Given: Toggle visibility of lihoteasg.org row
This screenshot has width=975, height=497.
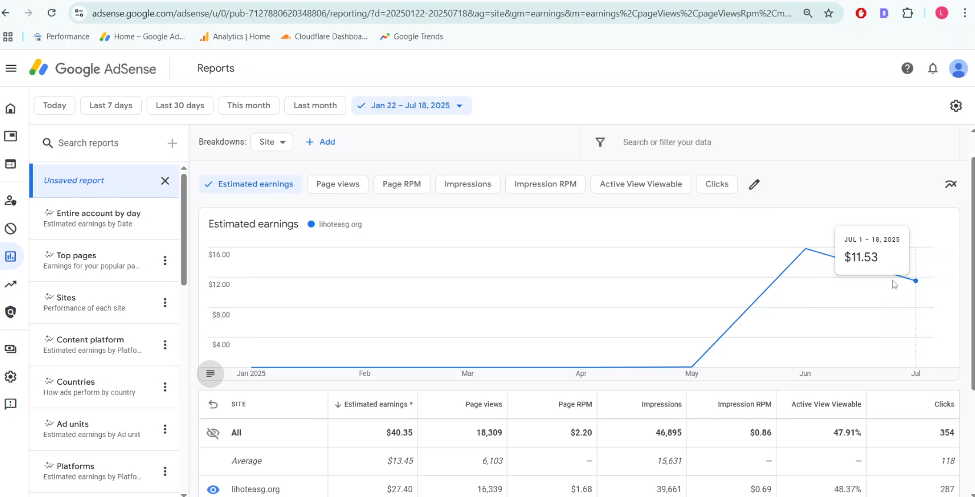Looking at the screenshot, I should point(213,489).
